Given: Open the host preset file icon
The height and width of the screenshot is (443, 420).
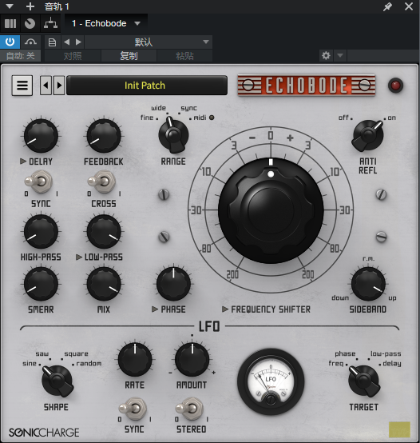Looking at the screenshot, I should point(52,42).
